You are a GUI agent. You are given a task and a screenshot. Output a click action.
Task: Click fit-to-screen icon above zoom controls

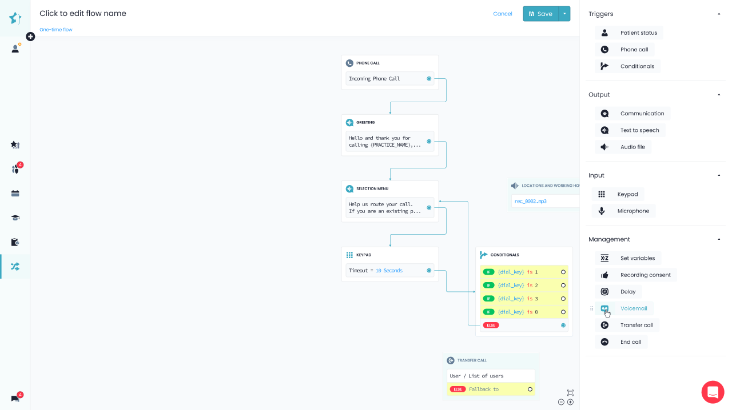tap(570, 393)
